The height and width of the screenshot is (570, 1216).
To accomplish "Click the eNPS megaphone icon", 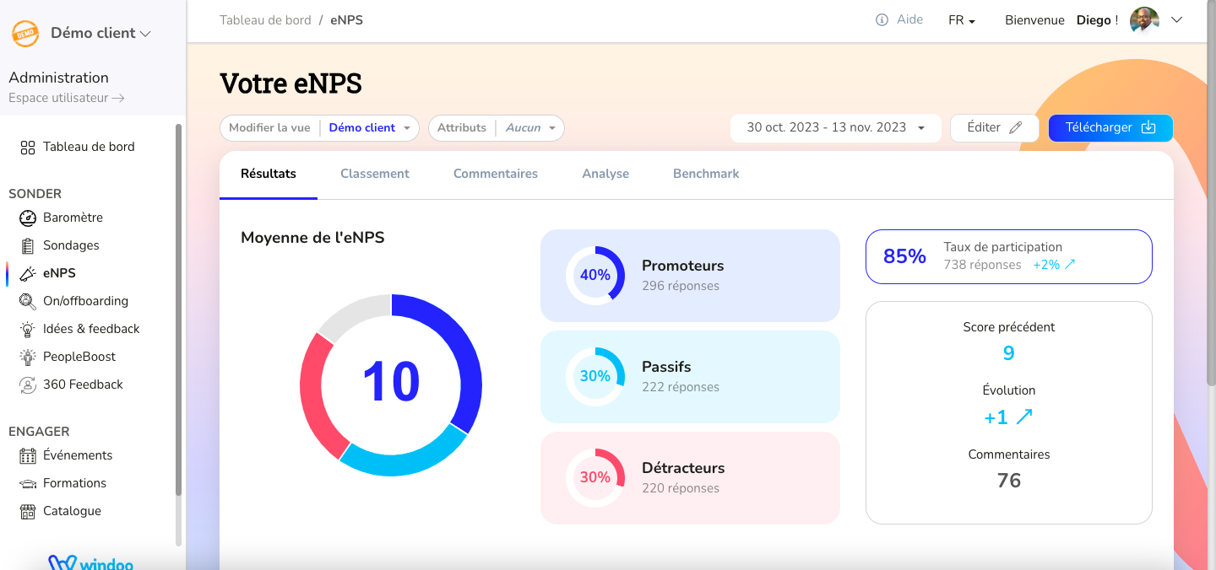I will tap(28, 273).
